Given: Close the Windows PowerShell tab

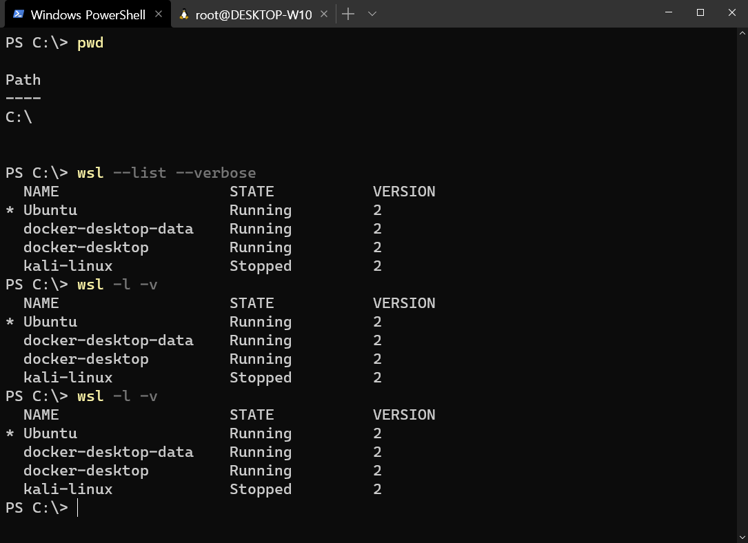Looking at the screenshot, I should pos(159,14).
